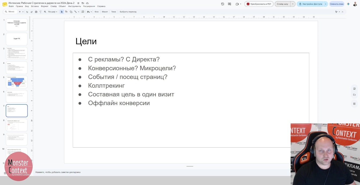Image resolution: width=360 pixels, height=185 pixels.
Task: Open the cloud document status icon
Action: tap(87, 3)
